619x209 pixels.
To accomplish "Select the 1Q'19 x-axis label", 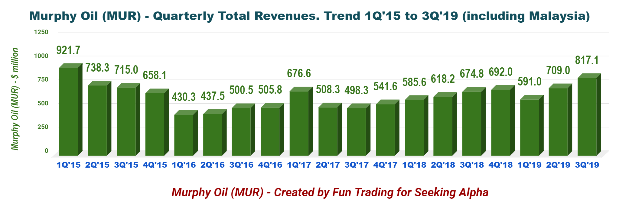I will 529,165.
